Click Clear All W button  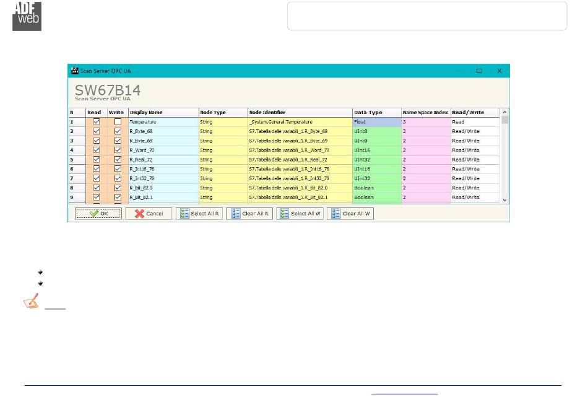point(350,214)
